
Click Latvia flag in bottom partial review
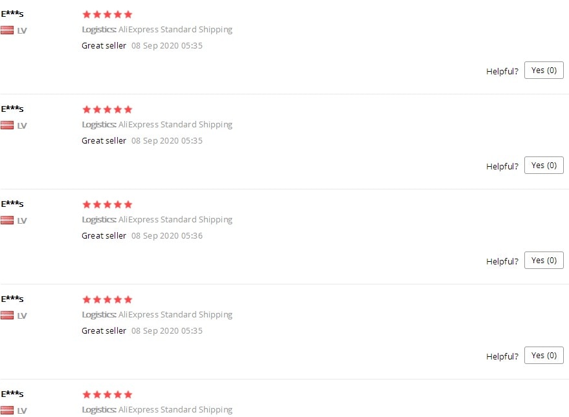tap(7, 410)
